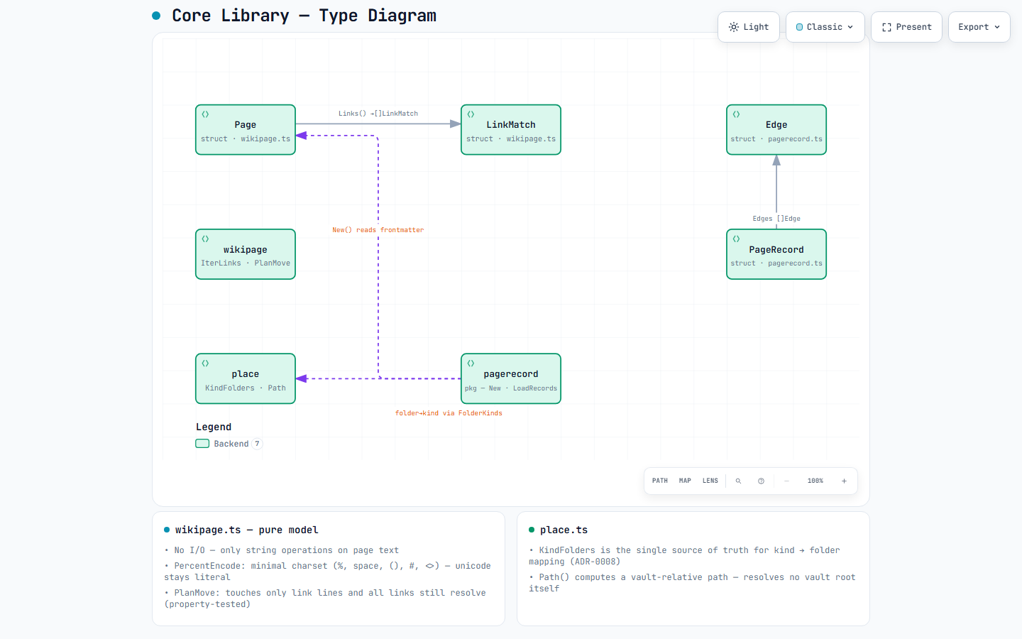Open the help question-mark icon

(x=761, y=481)
